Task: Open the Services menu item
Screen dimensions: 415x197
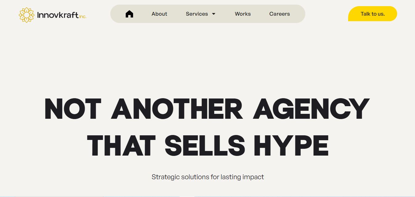Action: [197, 14]
